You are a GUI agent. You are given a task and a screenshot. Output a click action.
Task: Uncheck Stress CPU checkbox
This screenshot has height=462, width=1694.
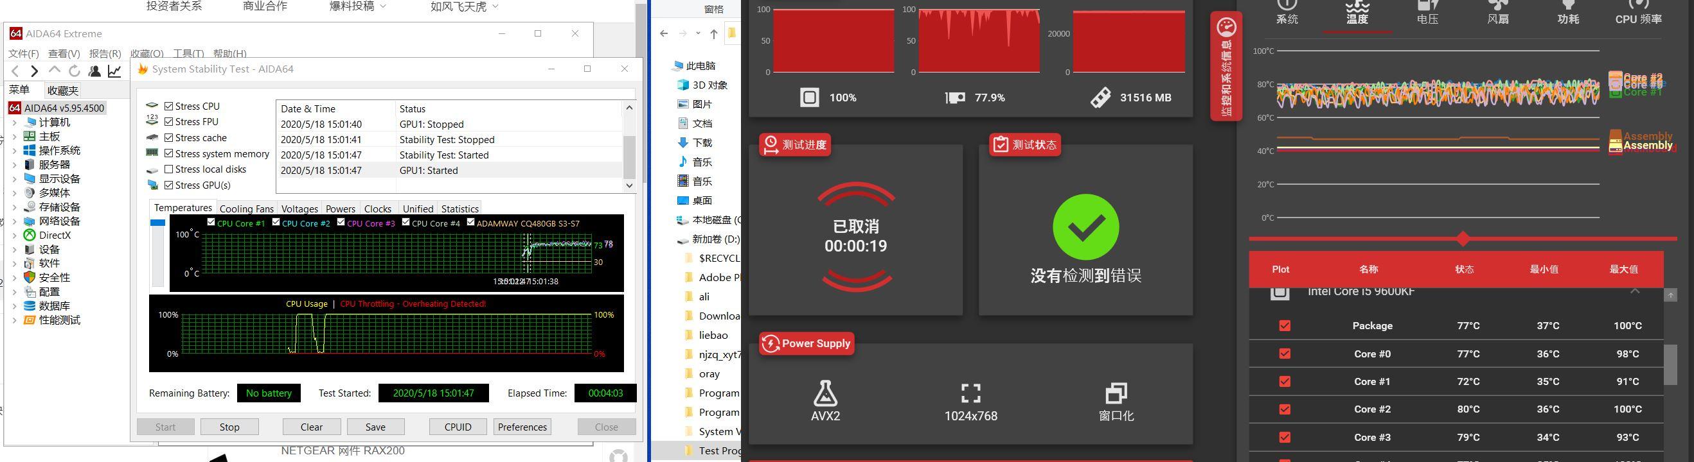coord(169,107)
